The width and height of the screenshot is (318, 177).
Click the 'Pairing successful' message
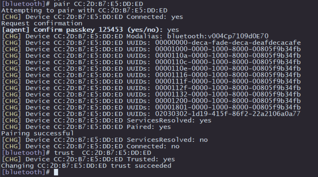(x=37, y=133)
